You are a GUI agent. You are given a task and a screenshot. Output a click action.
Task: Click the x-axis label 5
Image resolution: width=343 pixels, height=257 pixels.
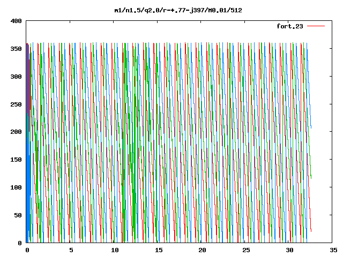pyautogui.click(x=71, y=250)
